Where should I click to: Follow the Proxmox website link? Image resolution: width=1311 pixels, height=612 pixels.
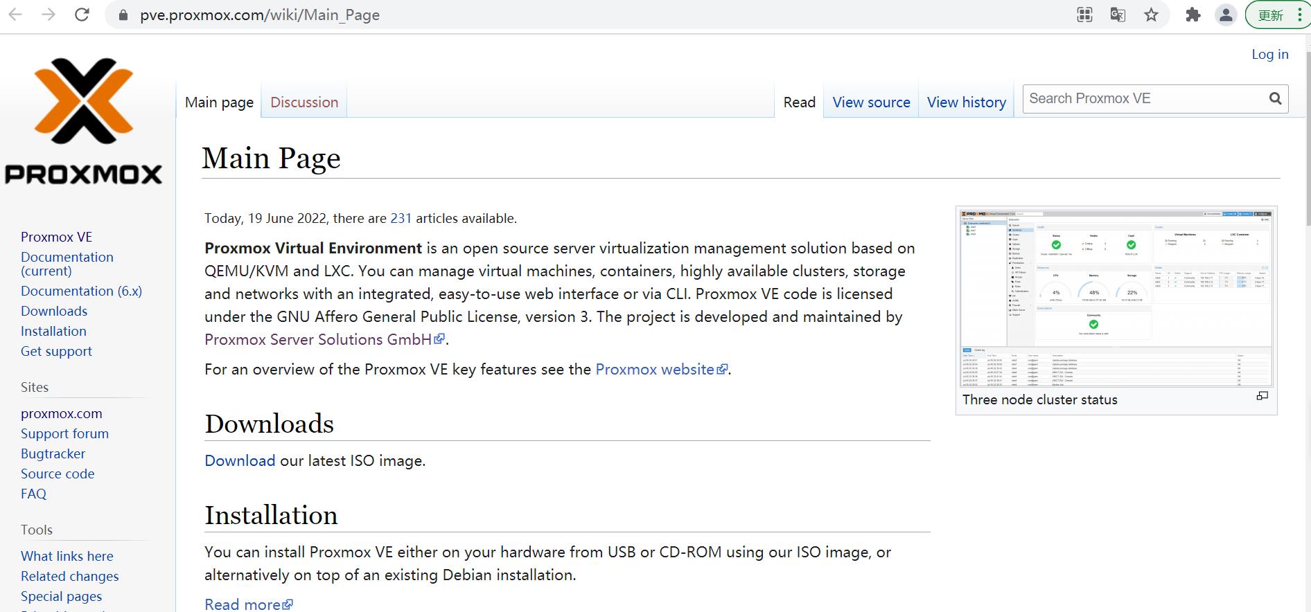662,369
